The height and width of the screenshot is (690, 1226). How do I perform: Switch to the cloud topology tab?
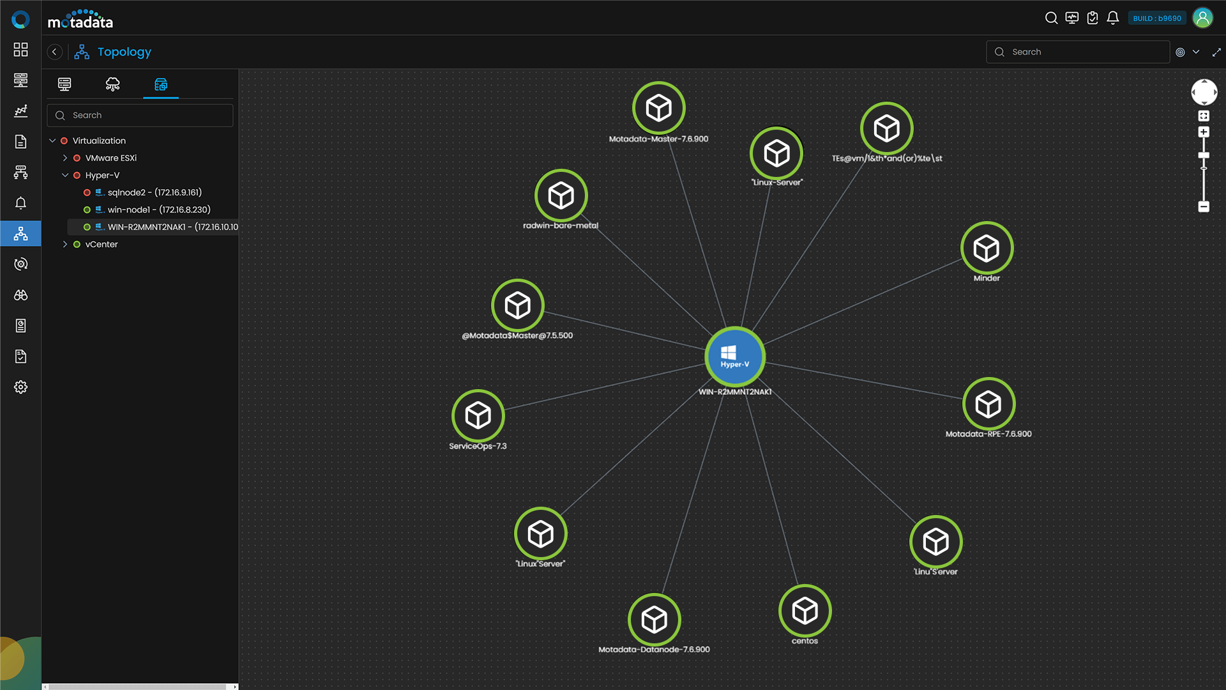click(112, 84)
